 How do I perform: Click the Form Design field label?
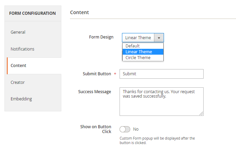[101, 37]
